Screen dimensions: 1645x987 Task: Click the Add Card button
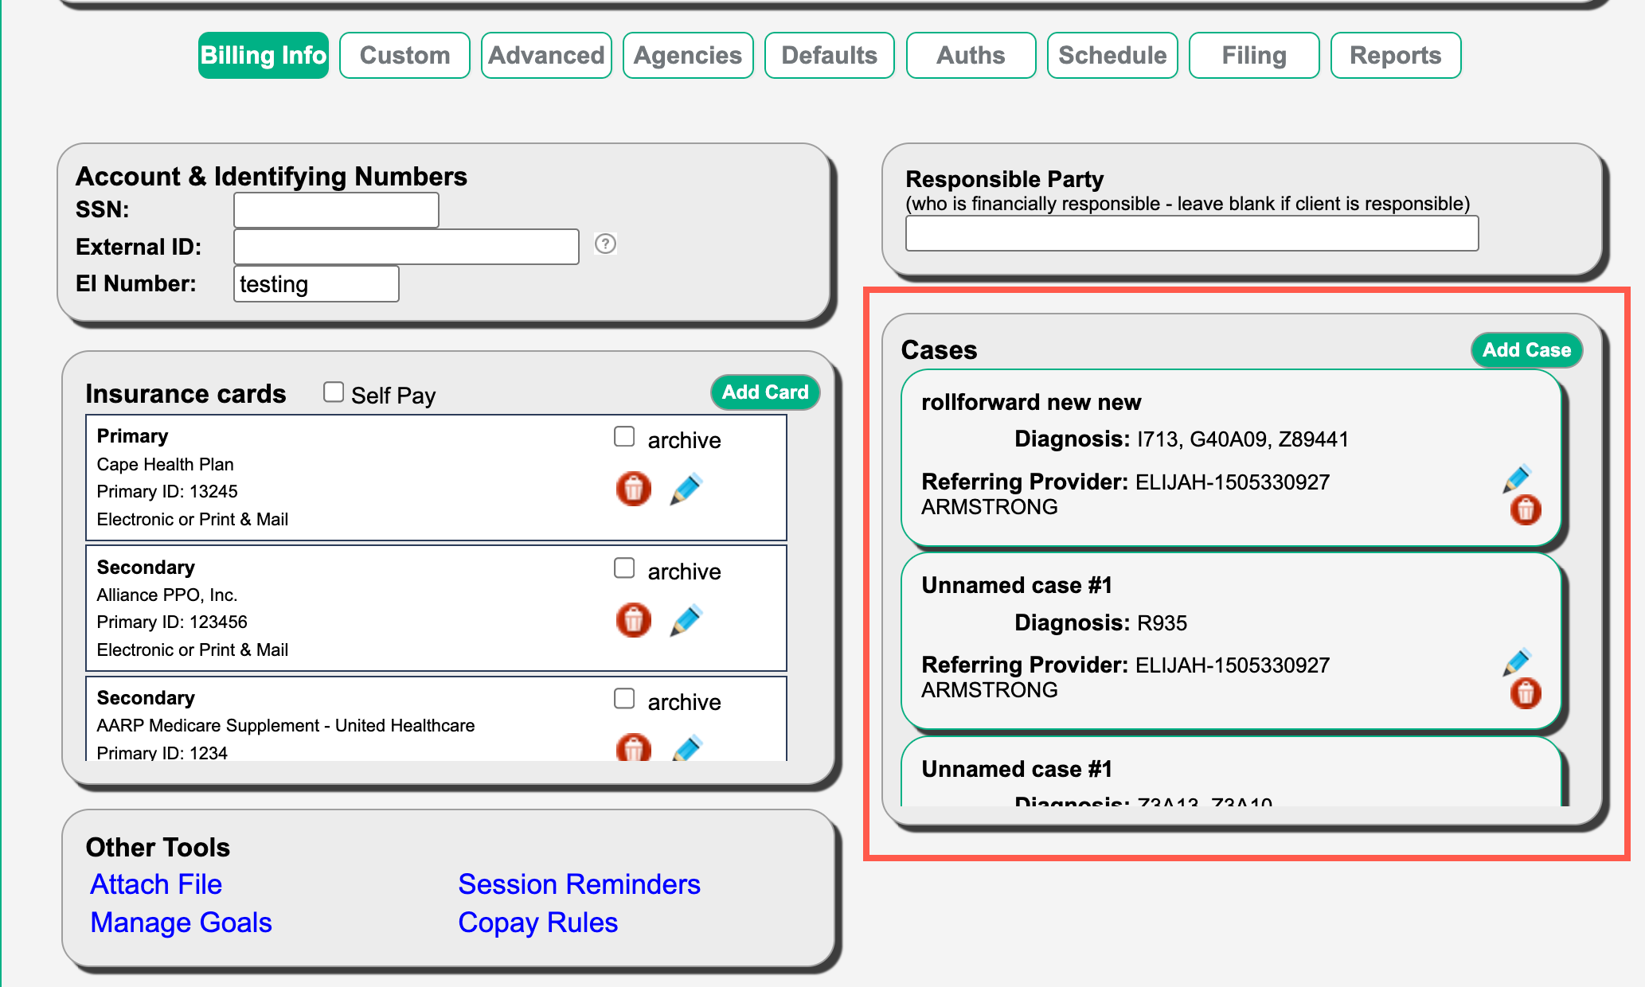click(x=764, y=392)
